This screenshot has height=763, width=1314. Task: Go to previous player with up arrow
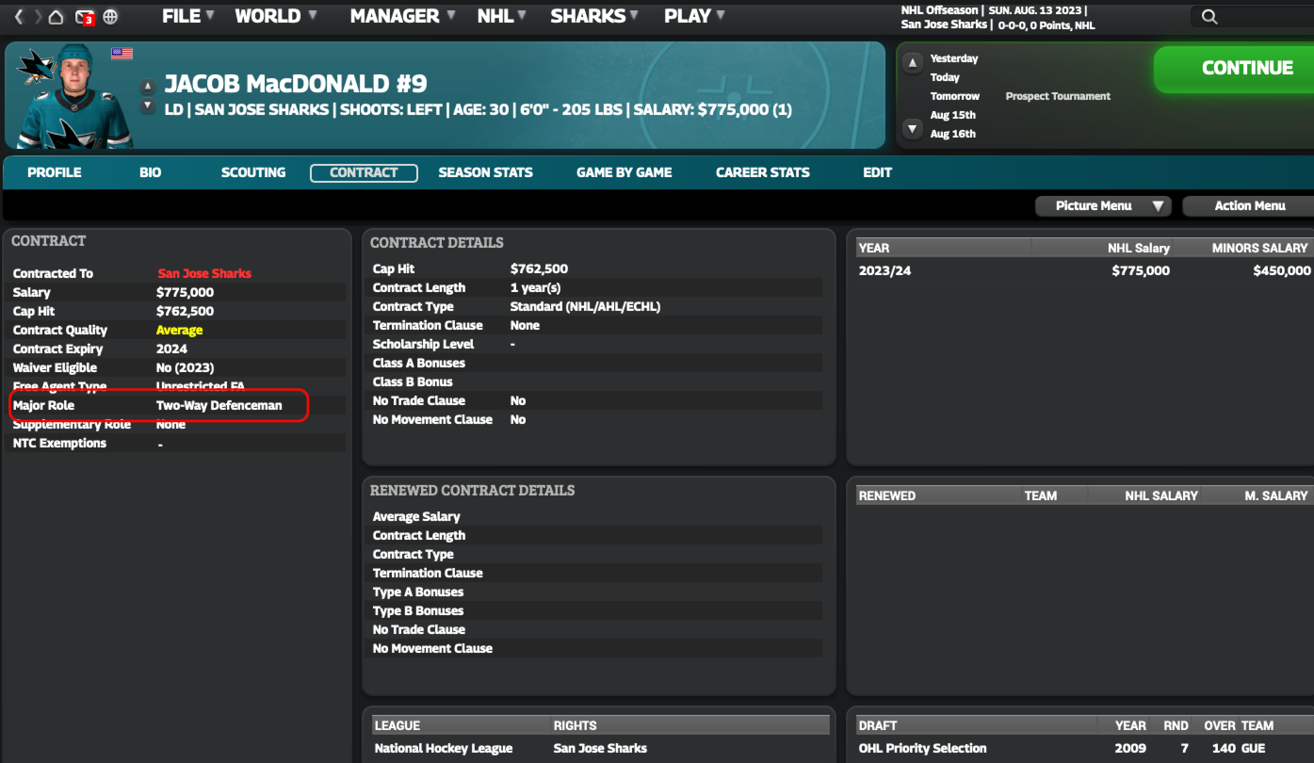click(x=147, y=86)
